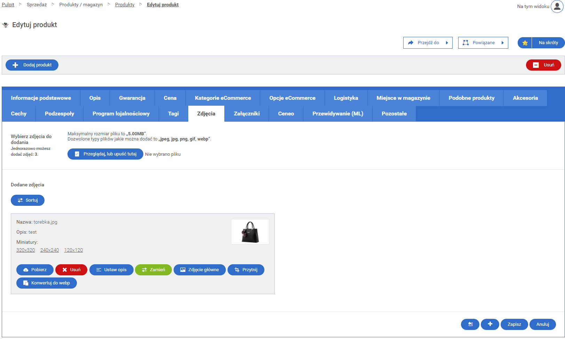
Task: Delete the torebka.jpg photo with Usuń
Action: pos(71,270)
